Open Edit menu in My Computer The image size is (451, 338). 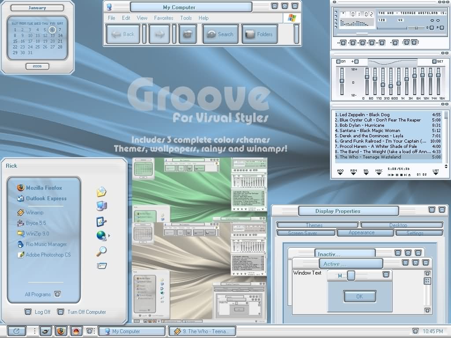(126, 18)
